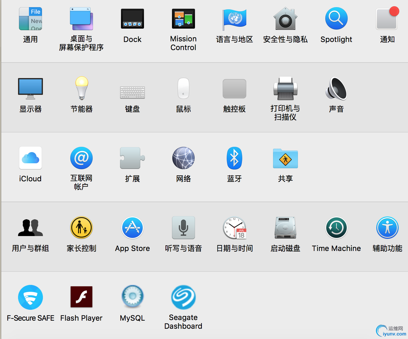Open 语言与地区 flag icon pane
408x339 pixels.
[234, 19]
